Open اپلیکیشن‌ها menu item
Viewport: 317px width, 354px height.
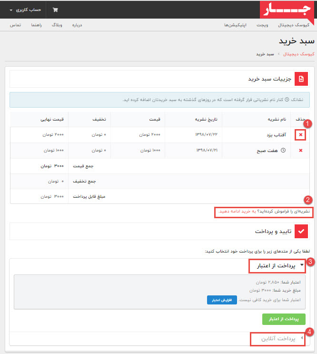pyautogui.click(x=234, y=24)
